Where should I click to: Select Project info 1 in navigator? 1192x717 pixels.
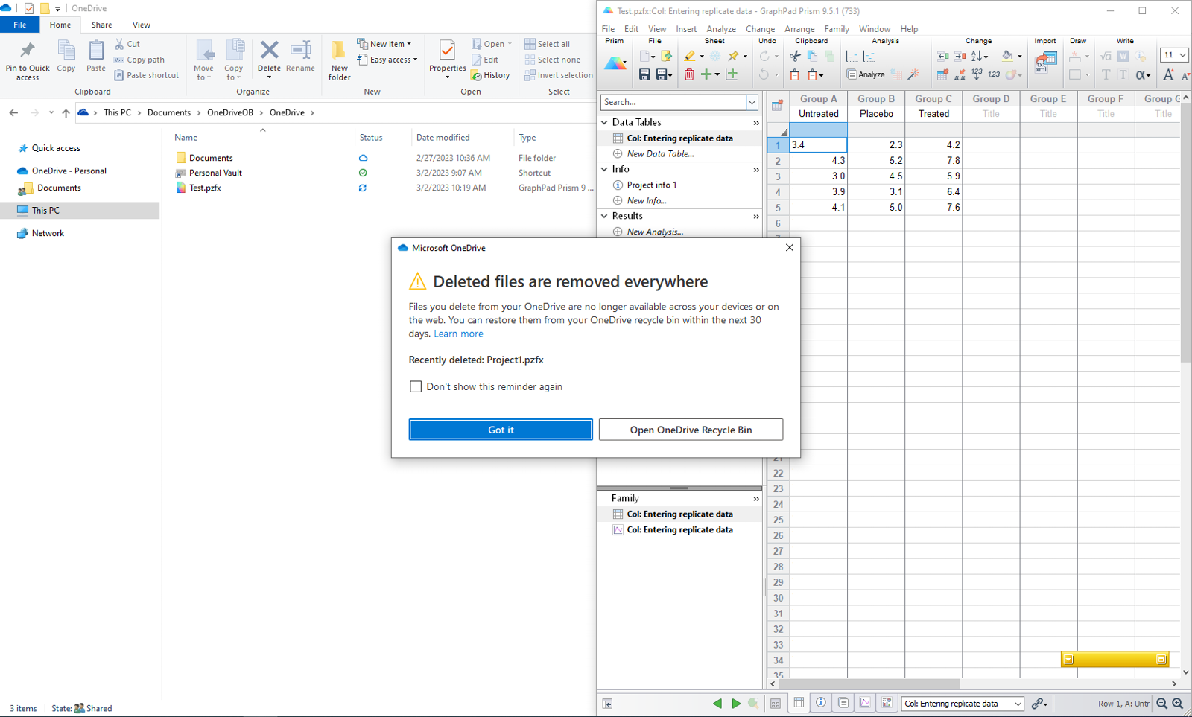pos(652,185)
